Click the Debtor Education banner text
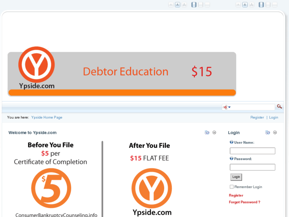This screenshot has width=289, height=217. [126, 72]
